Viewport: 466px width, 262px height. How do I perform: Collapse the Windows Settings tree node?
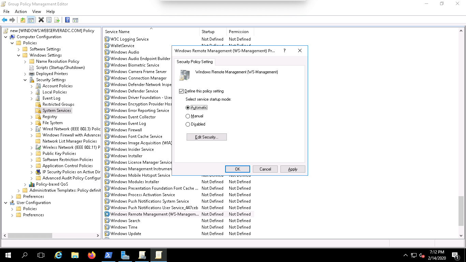pyautogui.click(x=19, y=55)
